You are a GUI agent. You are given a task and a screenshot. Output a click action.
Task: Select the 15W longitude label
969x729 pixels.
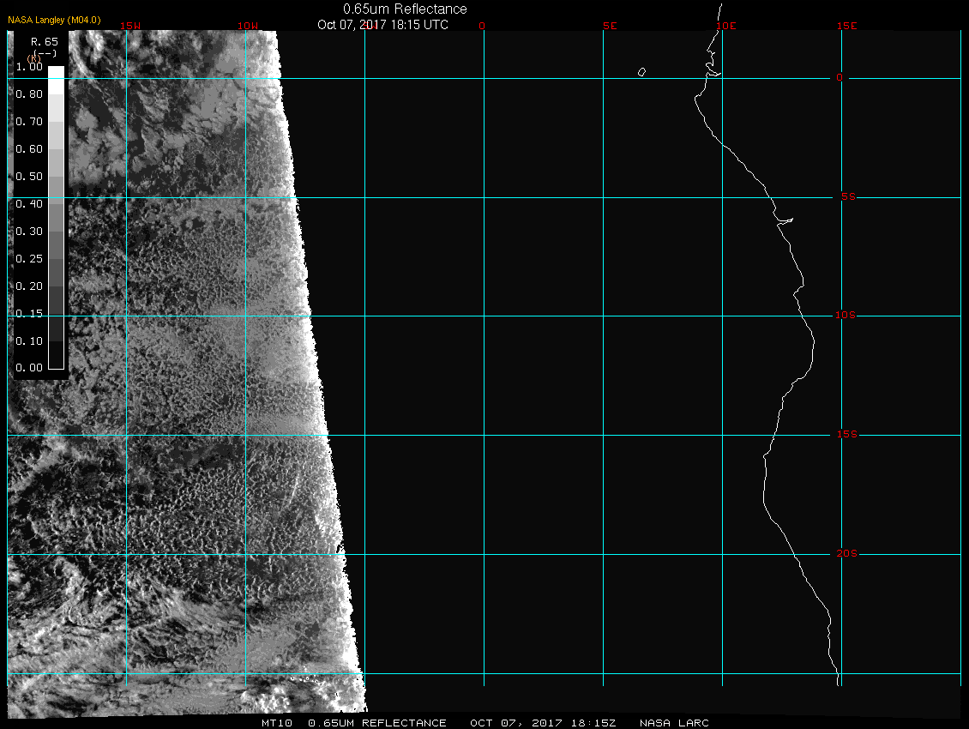tap(130, 26)
